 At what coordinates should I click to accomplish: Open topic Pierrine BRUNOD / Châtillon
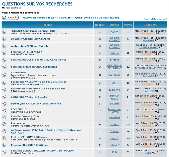[29, 145]
